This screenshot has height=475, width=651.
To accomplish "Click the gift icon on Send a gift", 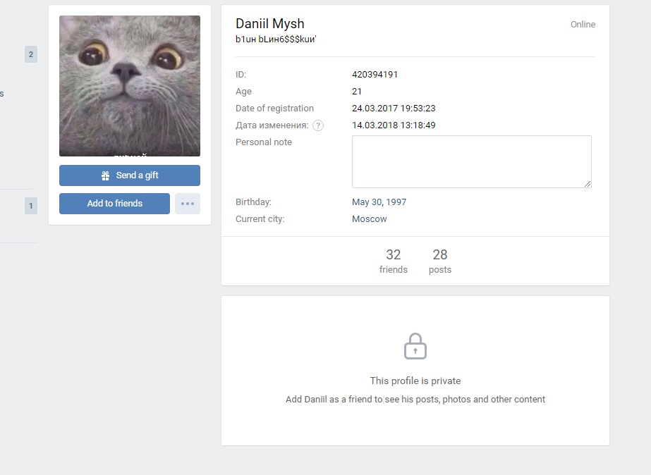I will (x=106, y=175).
